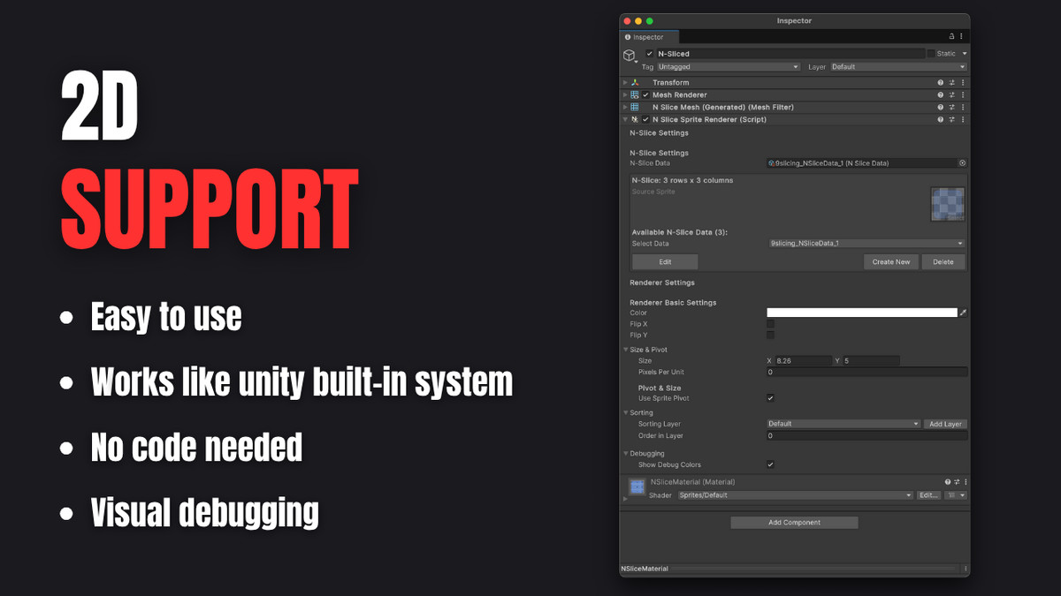
Task: Open help for N Slice Mesh filter
Action: pos(941,107)
